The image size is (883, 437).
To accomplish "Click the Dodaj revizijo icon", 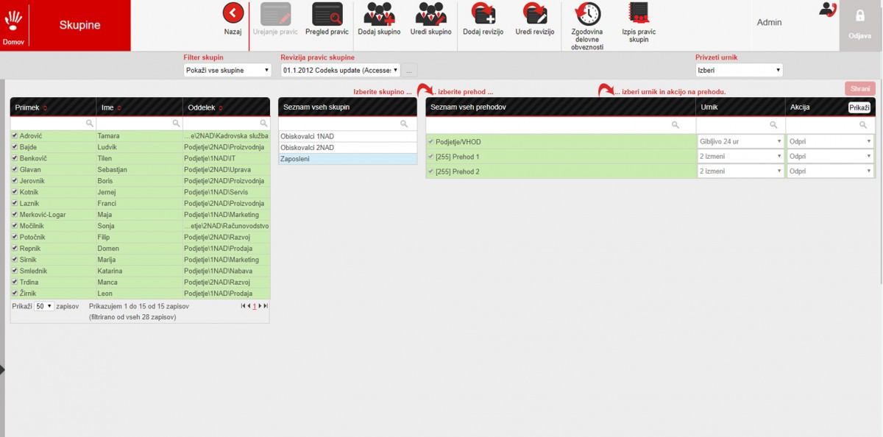I will tap(483, 14).
